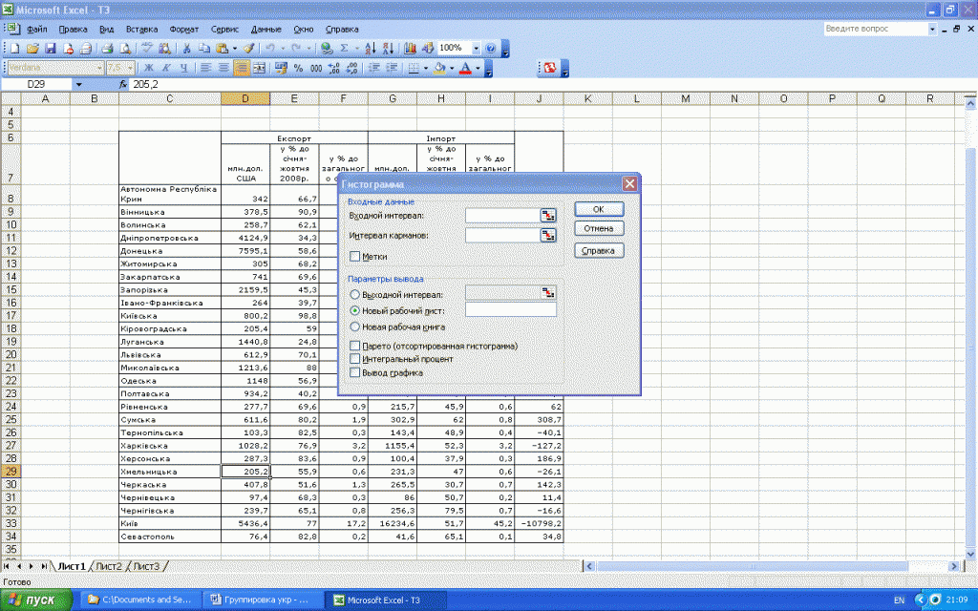Enable the Интегральный процент checkbox
The width and height of the screenshot is (978, 611).
354,359
